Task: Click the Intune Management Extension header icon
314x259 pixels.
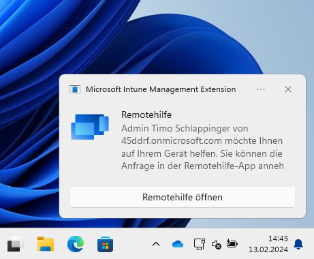Action: click(x=75, y=89)
